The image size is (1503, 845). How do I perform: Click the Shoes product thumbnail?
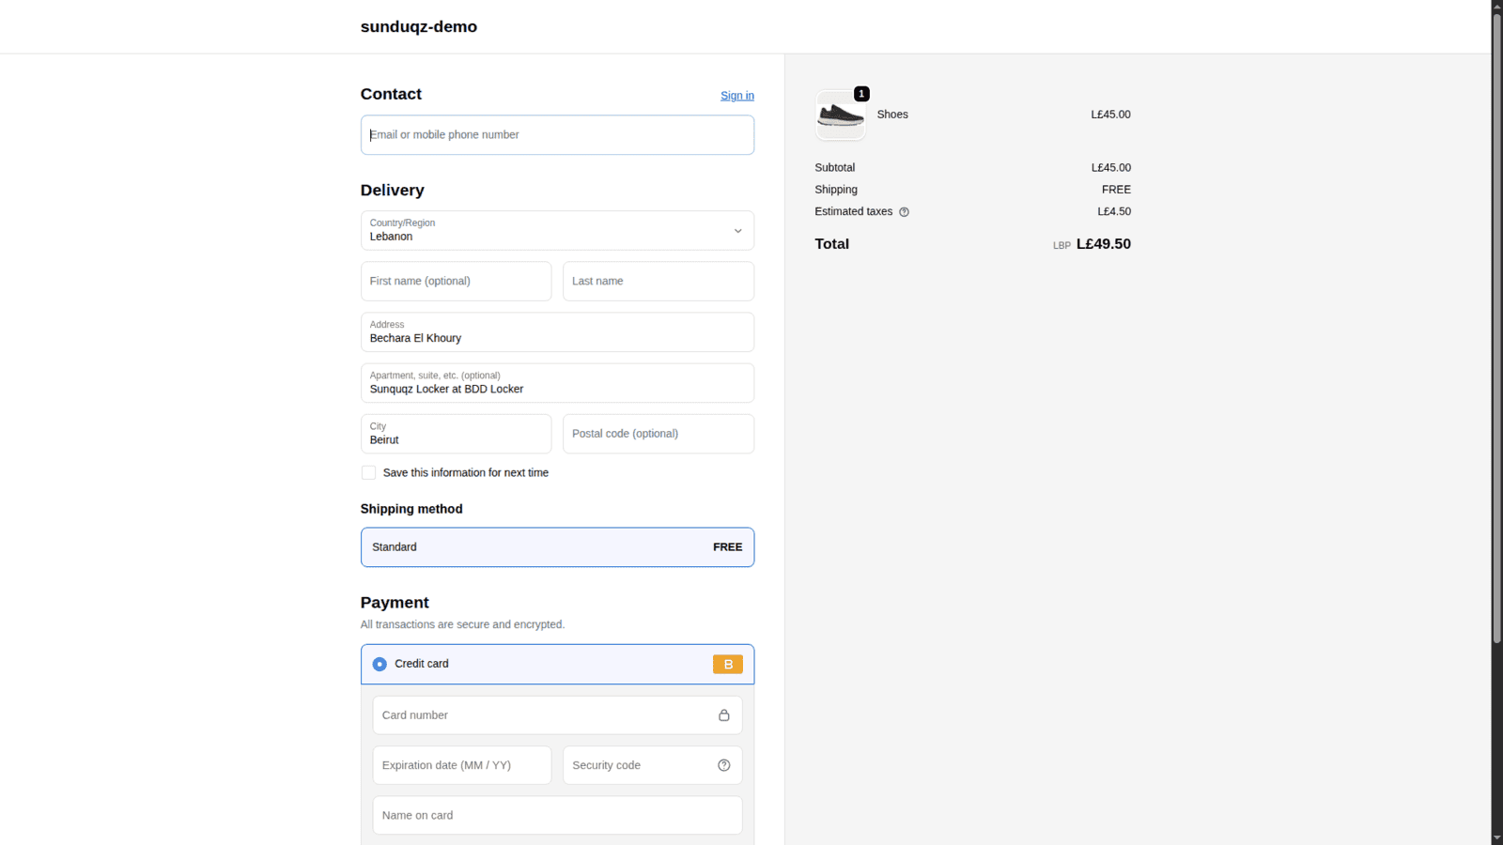(x=840, y=115)
